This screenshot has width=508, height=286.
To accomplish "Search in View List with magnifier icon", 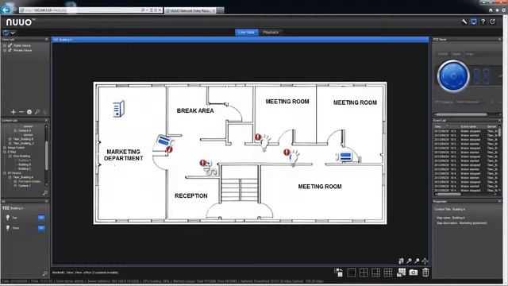I will (x=37, y=112).
